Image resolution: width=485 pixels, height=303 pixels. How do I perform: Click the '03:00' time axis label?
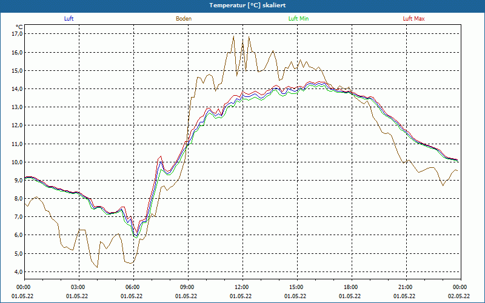coord(79,287)
